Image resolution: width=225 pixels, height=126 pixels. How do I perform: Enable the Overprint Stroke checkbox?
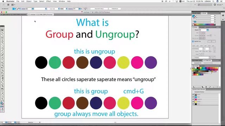(203, 63)
